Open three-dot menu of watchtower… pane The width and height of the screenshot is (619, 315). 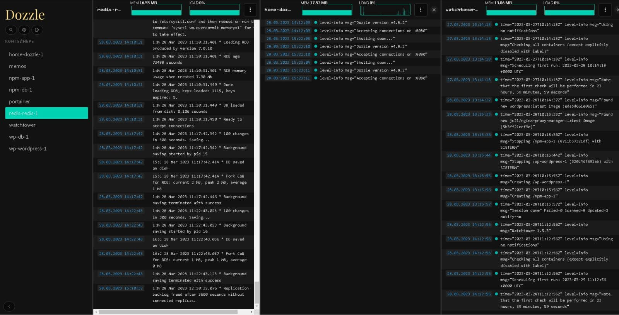pyautogui.click(x=605, y=10)
